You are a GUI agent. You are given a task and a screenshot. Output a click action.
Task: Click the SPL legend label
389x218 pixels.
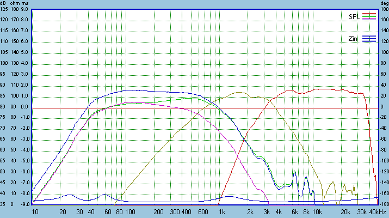click(x=354, y=17)
